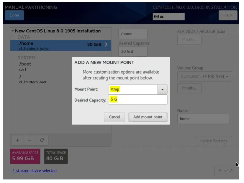Click the Reset All button
The height and width of the screenshot is (183, 244).
226,171
